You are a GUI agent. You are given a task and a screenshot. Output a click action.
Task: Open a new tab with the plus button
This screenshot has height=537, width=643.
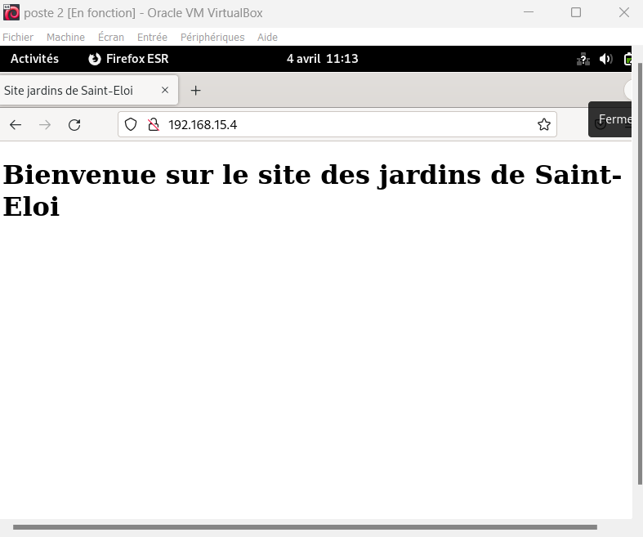[x=195, y=91]
